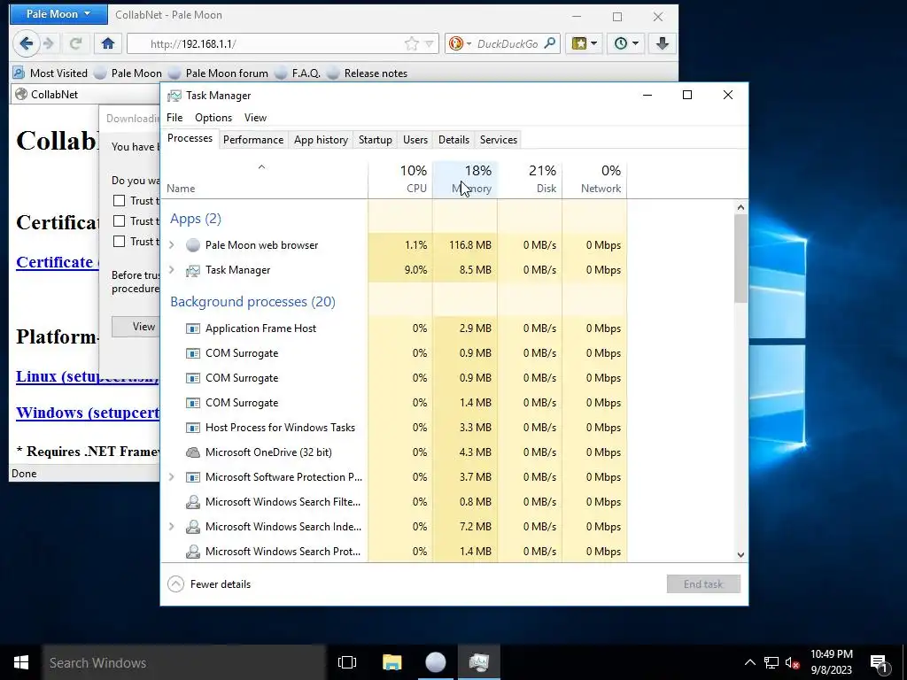Open the Task Manager Options menu
The width and height of the screenshot is (907, 680).
point(213,118)
